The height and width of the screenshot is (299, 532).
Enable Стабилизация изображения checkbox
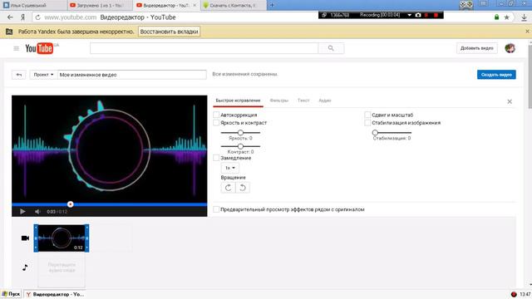coord(367,123)
